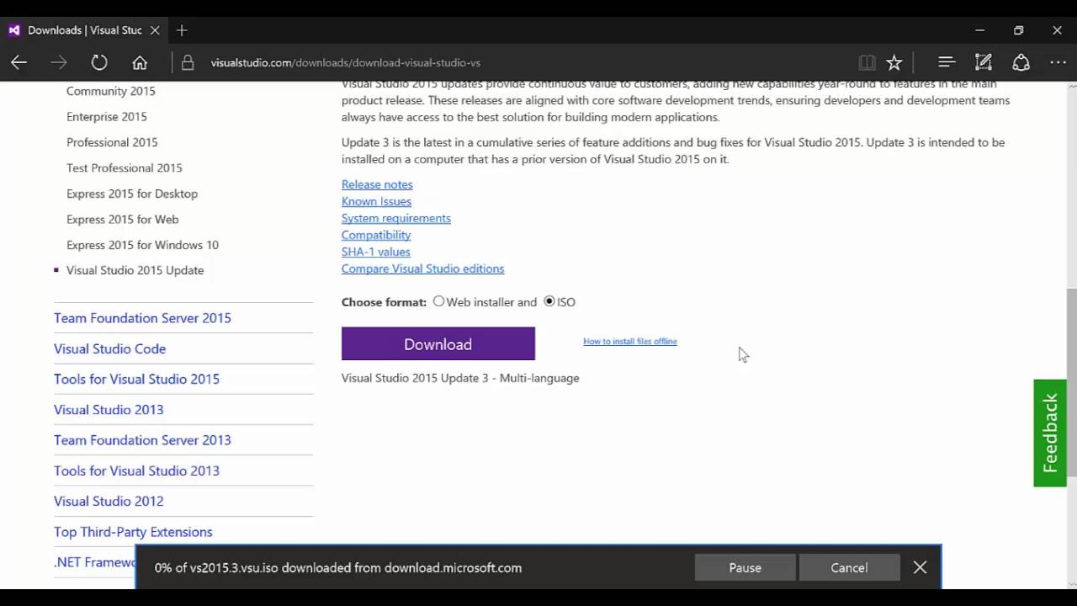Screen dimensions: 1077x606
Task: Open the More actions ellipsis menu
Action: click(1058, 62)
